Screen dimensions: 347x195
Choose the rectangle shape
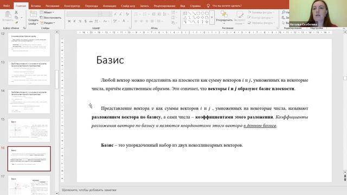click(x=198, y=13)
